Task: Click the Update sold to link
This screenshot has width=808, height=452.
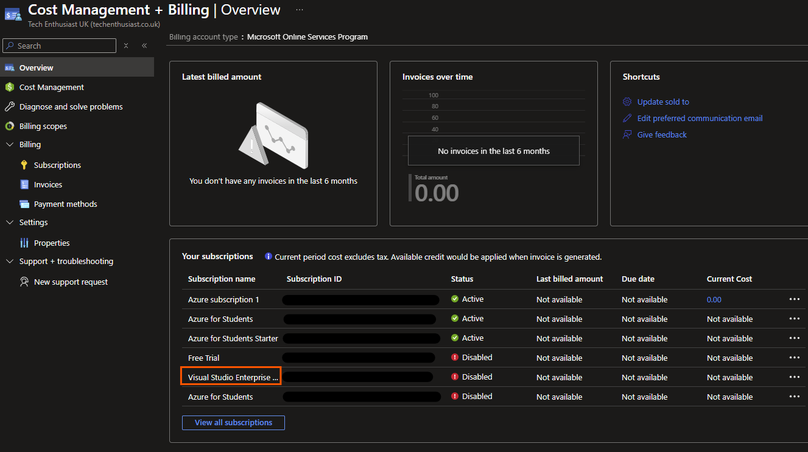Action: [x=663, y=102]
